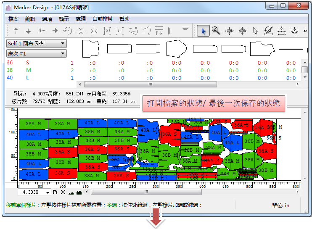Select the white arrow cursor tool
Image resolution: width=312 pixels, height=229 pixels.
(x=255, y=31)
